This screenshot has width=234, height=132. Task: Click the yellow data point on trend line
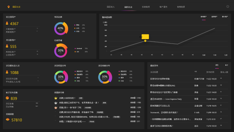point(145,41)
